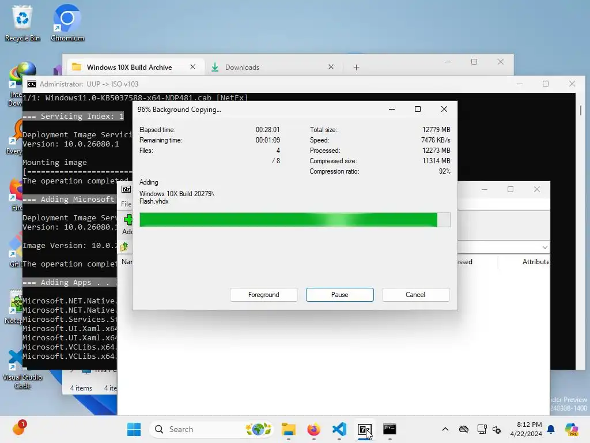Viewport: 590px width, 443px height.
Task: Cancel the copying operation
Action: pyautogui.click(x=415, y=295)
